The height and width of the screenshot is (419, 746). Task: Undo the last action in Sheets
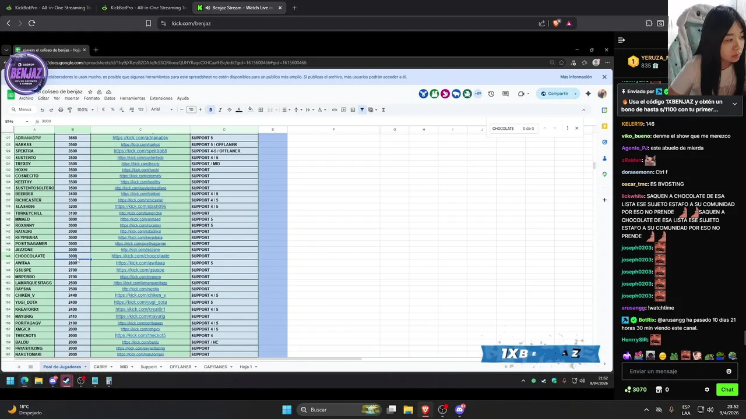click(x=42, y=109)
